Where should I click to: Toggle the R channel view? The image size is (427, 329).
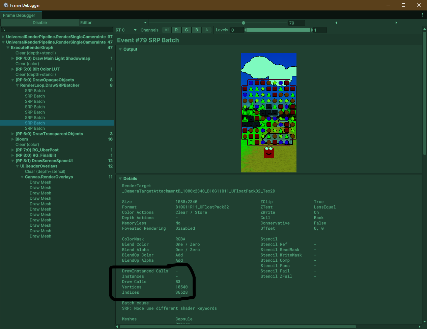[176, 30]
